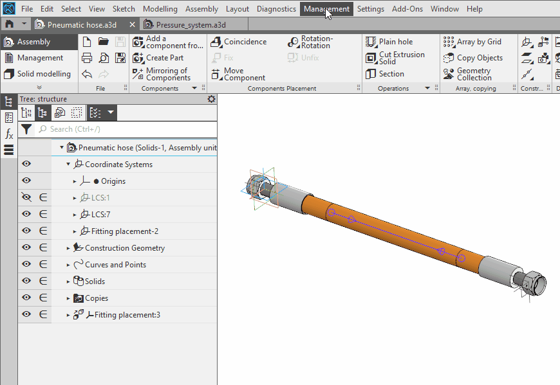Hide the Solids node in tree

(x=26, y=282)
